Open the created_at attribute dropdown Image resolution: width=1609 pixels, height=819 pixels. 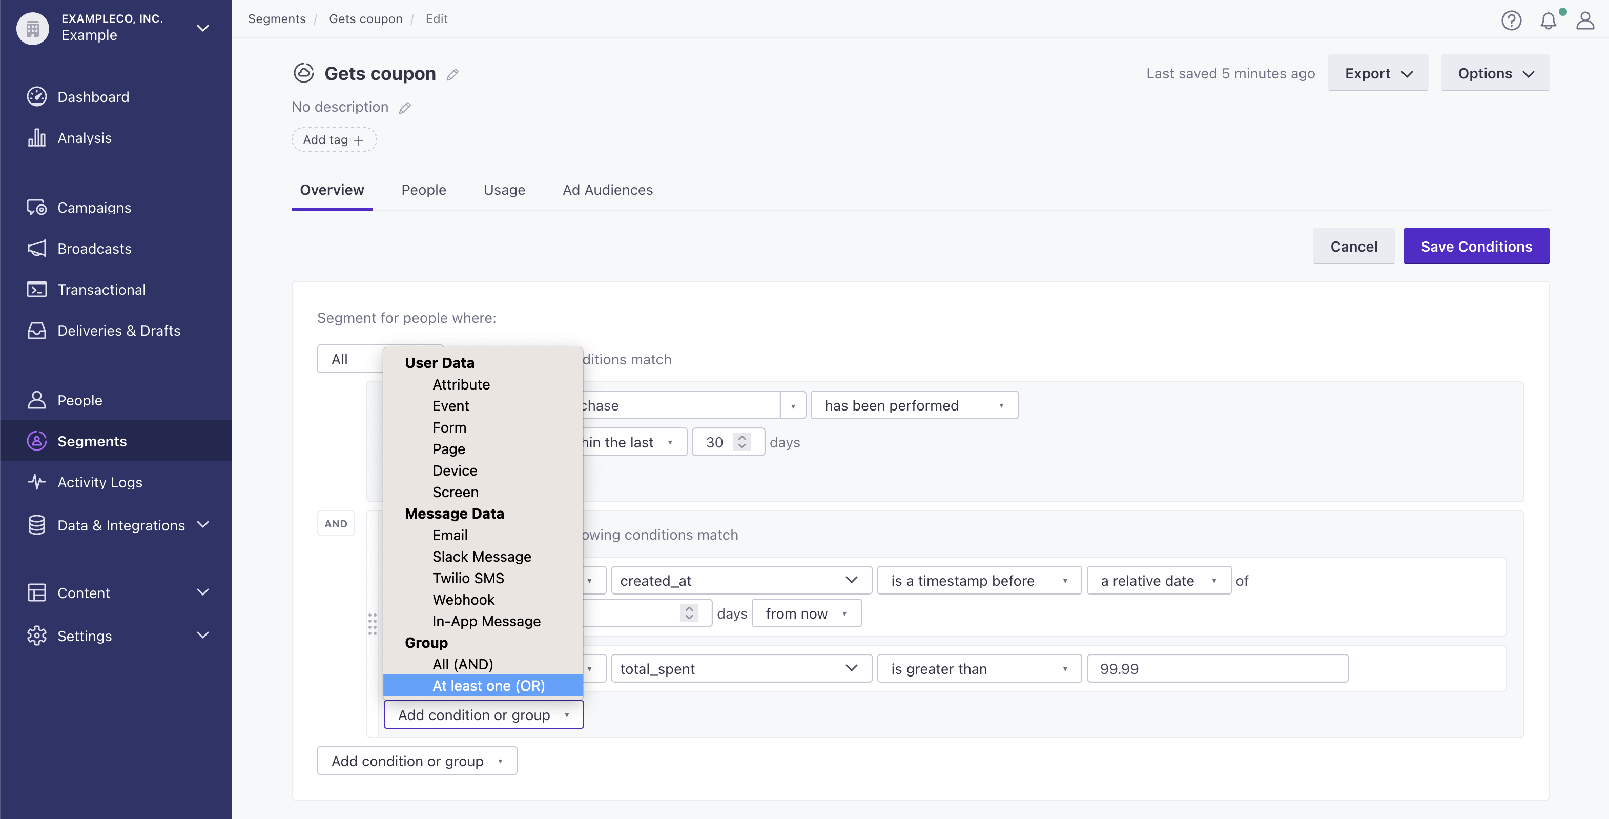(741, 580)
